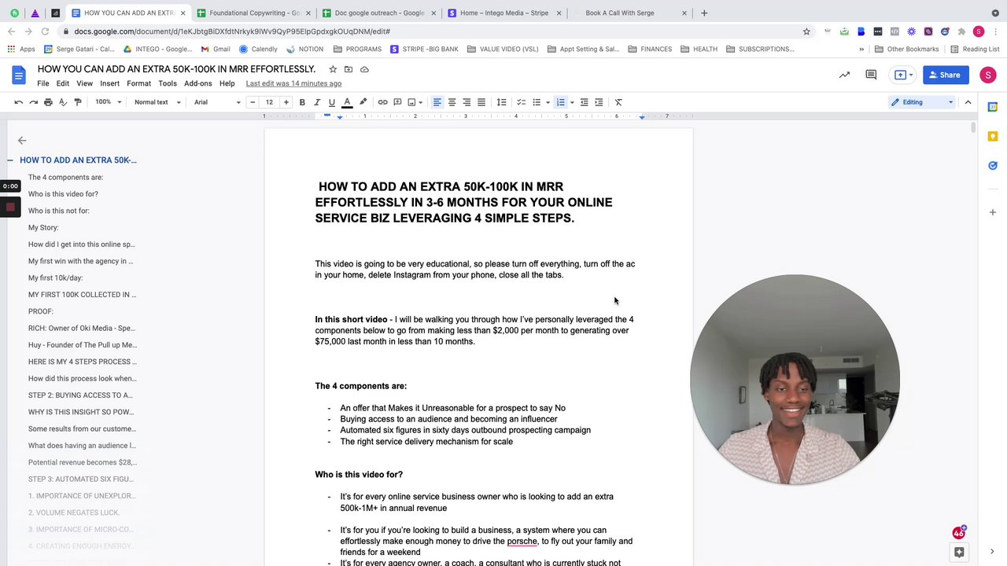Click the Redo arrow in toolbar
This screenshot has height=566, width=1007.
[x=33, y=102]
